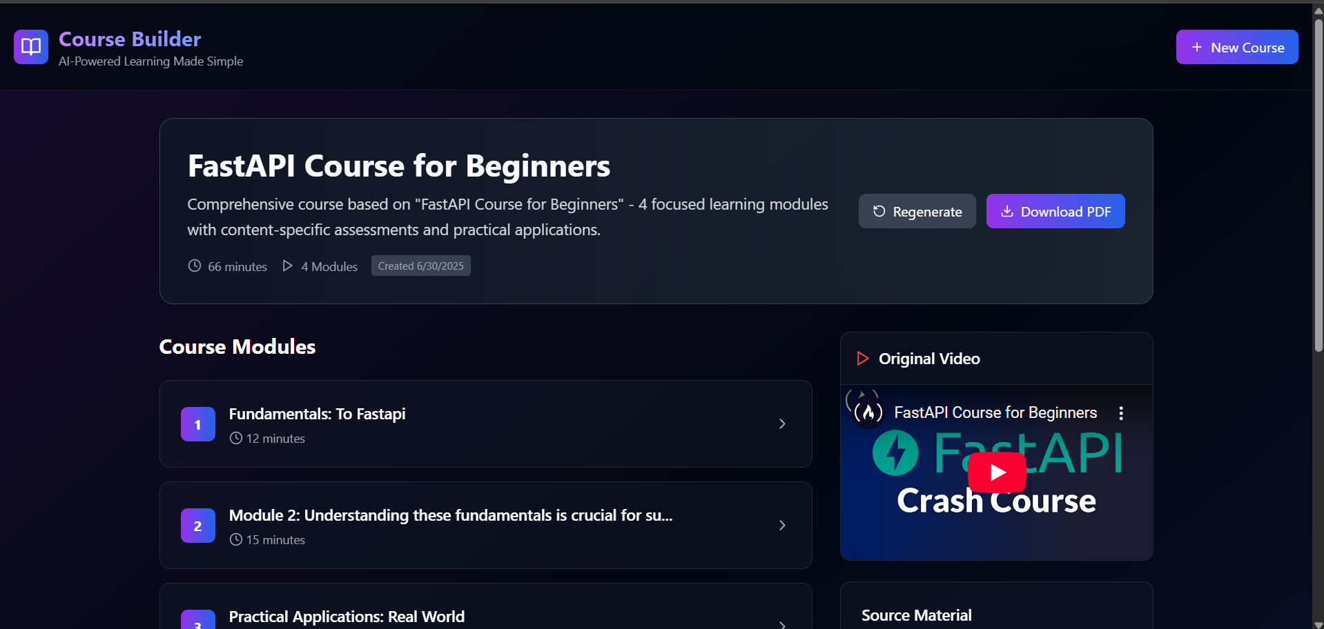Open Practical Applications: Real World module
The height and width of the screenshot is (629, 1324).
pyautogui.click(x=486, y=607)
